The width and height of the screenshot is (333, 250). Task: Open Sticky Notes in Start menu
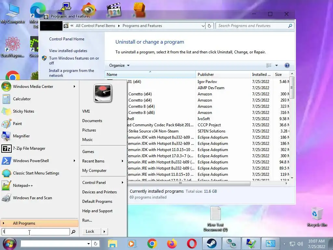click(39, 111)
